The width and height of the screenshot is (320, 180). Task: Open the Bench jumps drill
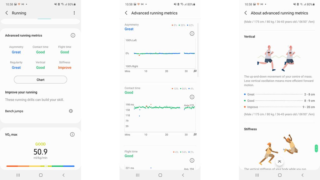[14, 111]
